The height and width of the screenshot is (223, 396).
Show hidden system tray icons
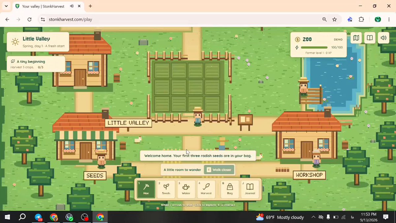(313, 217)
